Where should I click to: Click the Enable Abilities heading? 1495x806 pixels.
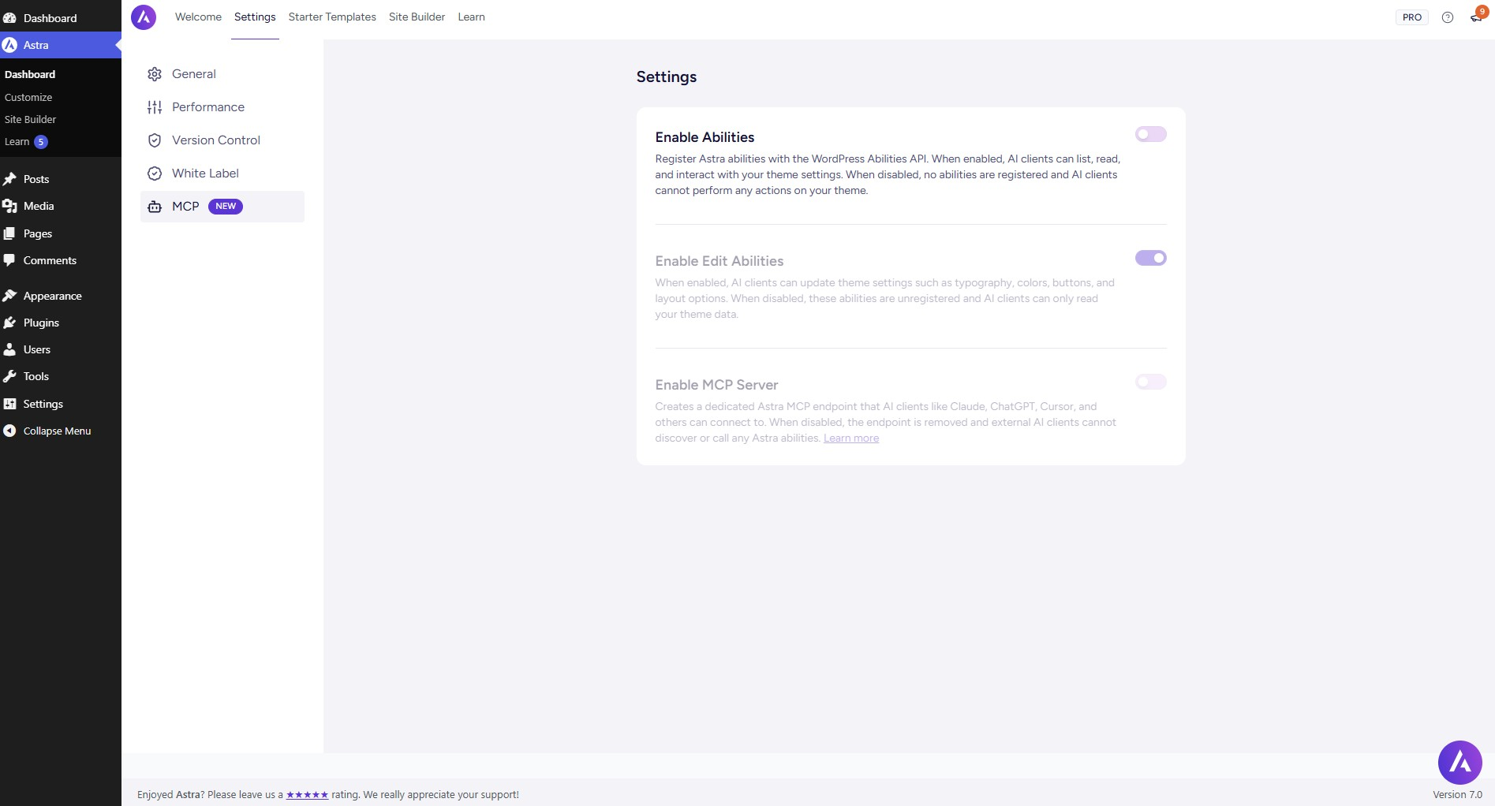(x=705, y=137)
